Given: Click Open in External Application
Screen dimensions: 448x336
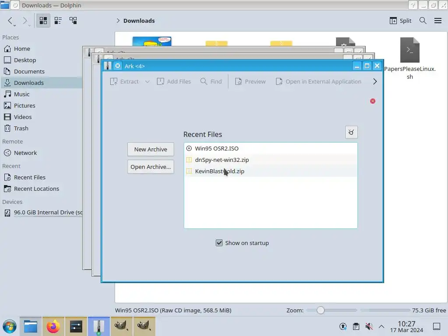Looking at the screenshot, I should [318, 82].
